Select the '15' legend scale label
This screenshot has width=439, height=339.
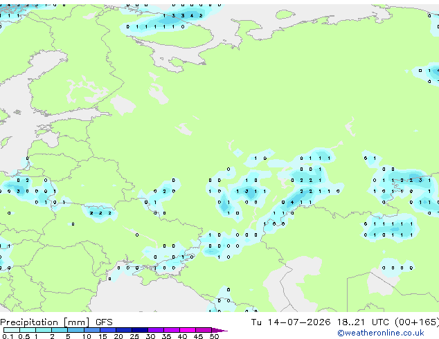(x=102, y=336)
